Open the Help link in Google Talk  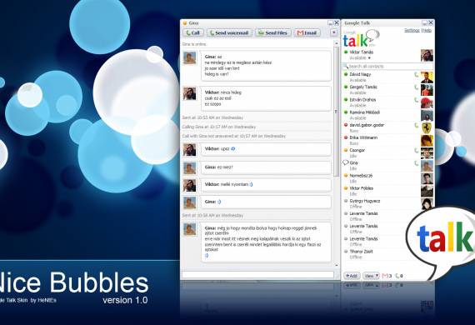point(427,30)
